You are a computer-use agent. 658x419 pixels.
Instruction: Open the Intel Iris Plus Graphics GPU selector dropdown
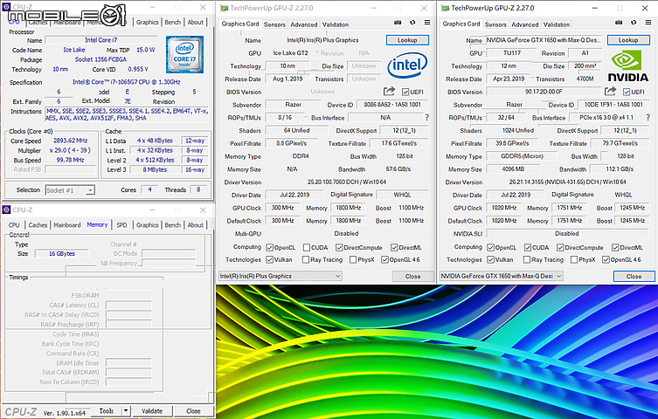(281, 276)
